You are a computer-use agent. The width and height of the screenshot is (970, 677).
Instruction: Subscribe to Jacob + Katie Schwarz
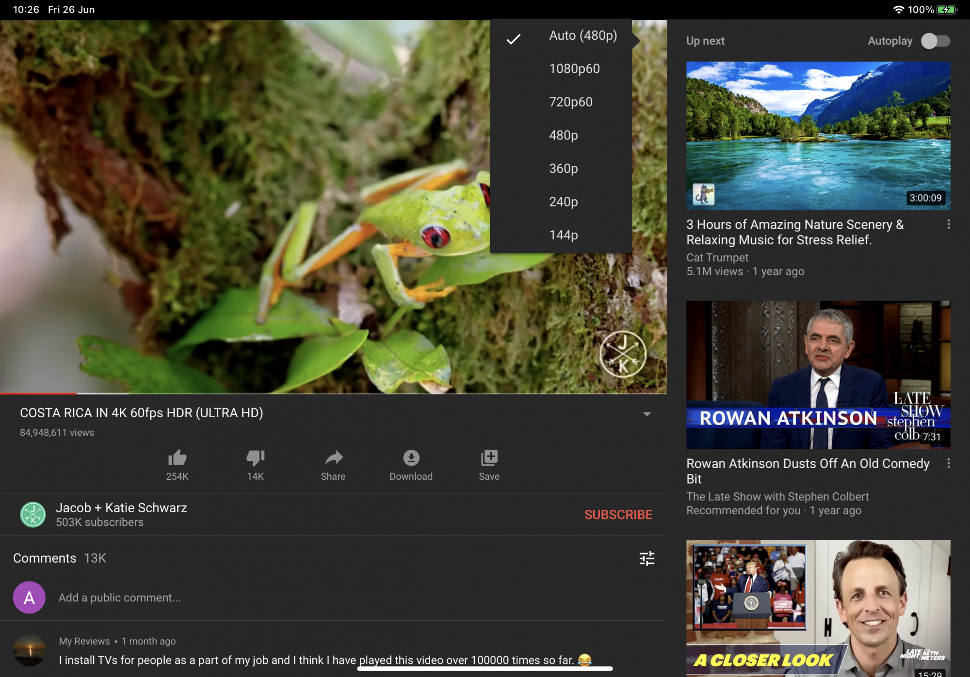(x=618, y=515)
